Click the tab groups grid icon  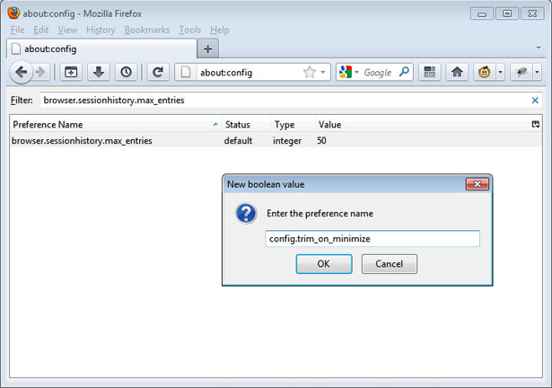tap(430, 73)
